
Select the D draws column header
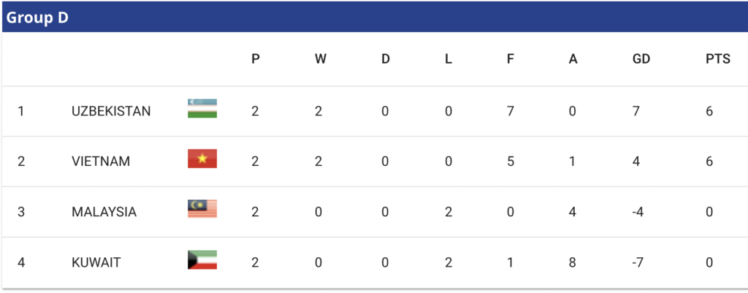[x=385, y=59]
